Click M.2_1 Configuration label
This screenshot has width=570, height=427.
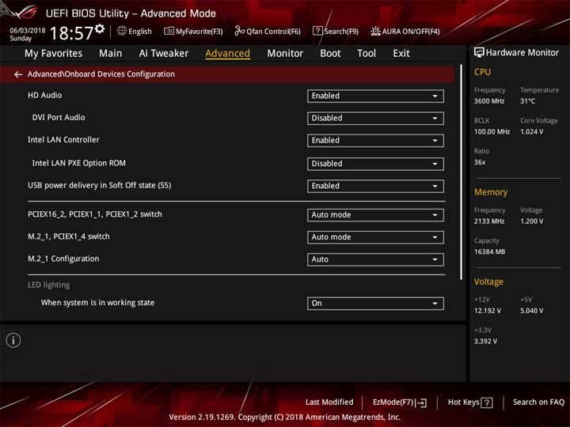coord(63,259)
